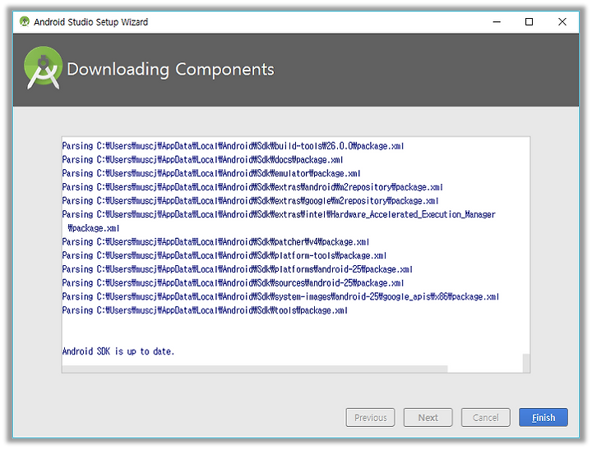Click the small Android Studio title bar icon
Image resolution: width=592 pixels, height=449 pixels.
(x=25, y=21)
